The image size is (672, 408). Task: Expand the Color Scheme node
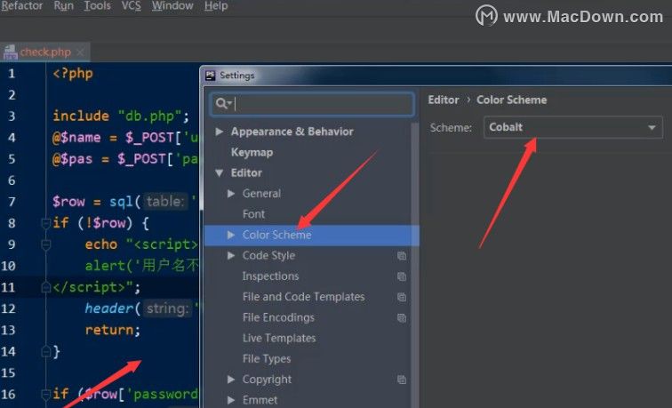(x=231, y=235)
